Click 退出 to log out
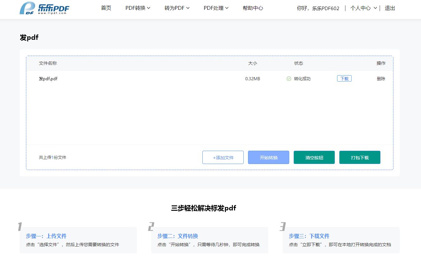The height and width of the screenshot is (267, 421). [x=390, y=8]
